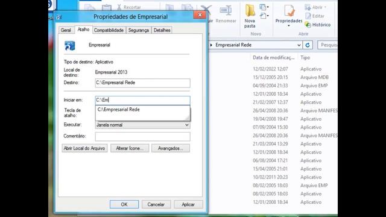386x217 pixels.
Task: Refresh the Empresarial Rede folder view
Action: coord(308,45)
